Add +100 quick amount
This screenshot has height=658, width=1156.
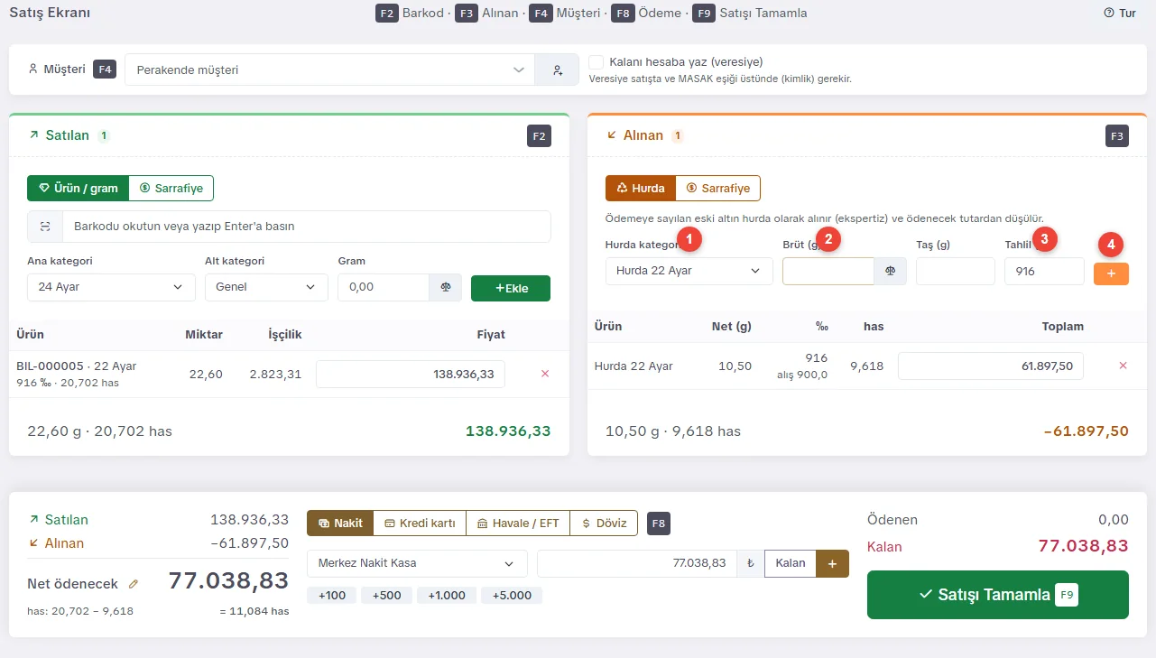(x=331, y=596)
